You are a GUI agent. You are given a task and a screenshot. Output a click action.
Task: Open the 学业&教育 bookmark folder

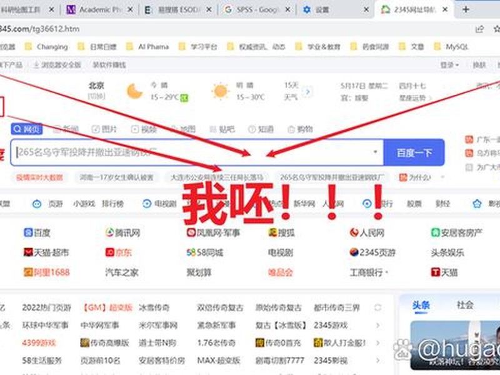(317, 47)
